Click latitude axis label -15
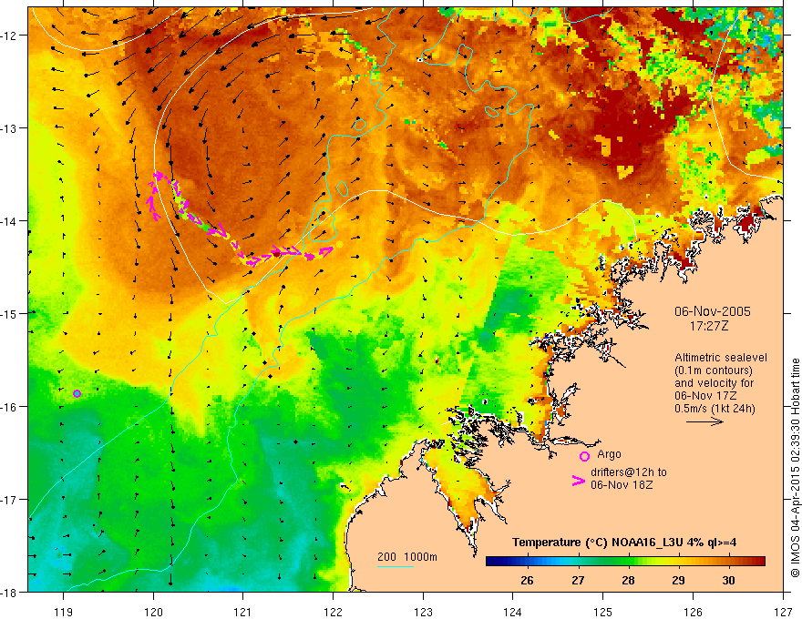802x619 pixels. 9,313
